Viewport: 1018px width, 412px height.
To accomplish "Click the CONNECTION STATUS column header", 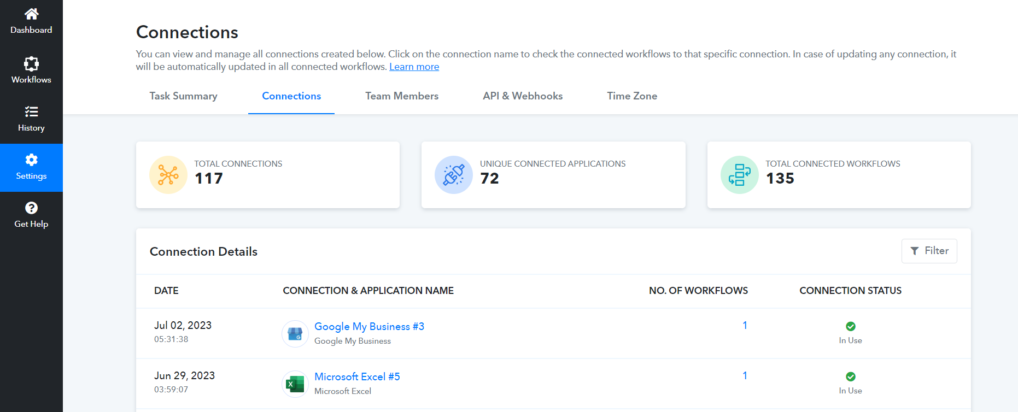I will pyautogui.click(x=851, y=291).
